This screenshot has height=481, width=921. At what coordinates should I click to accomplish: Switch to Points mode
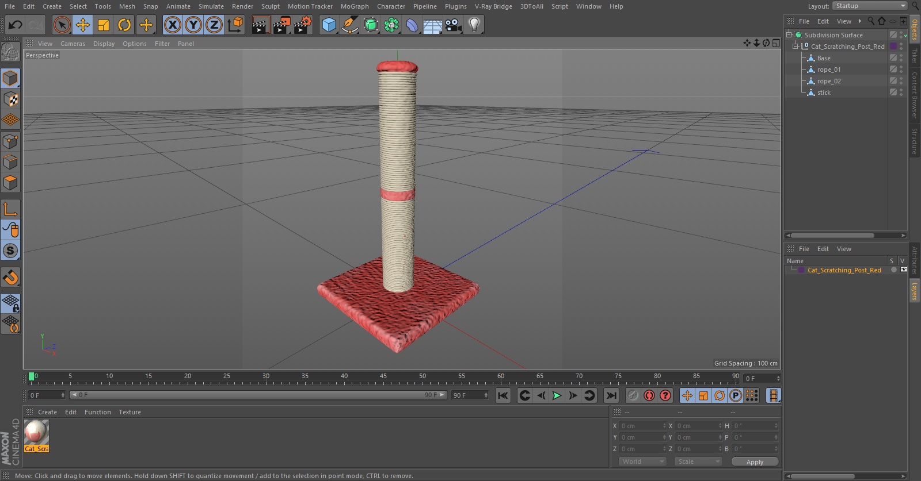tap(10, 141)
